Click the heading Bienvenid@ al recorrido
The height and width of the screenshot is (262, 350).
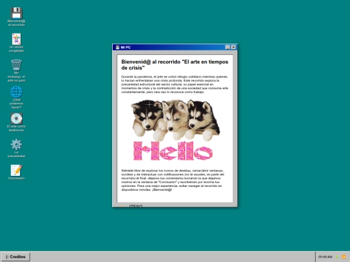click(x=175, y=65)
